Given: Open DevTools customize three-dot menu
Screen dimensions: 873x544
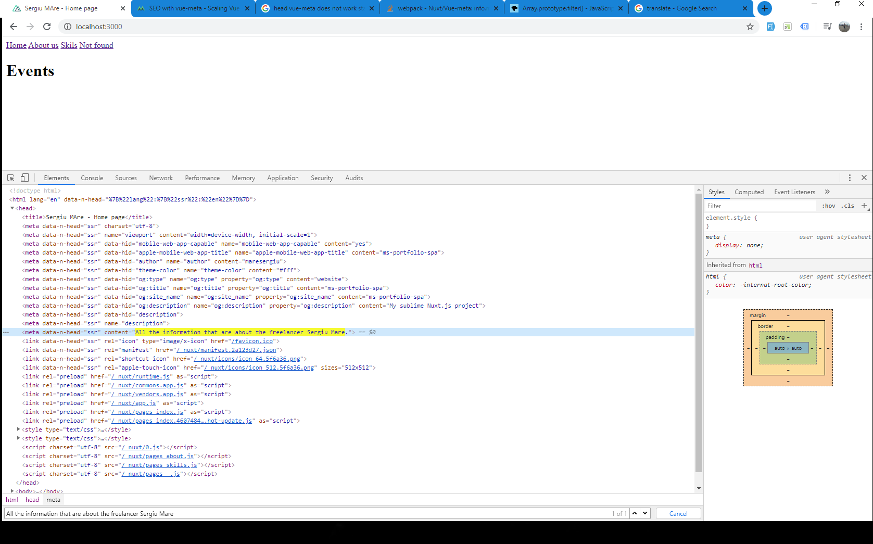Looking at the screenshot, I should pos(850,178).
